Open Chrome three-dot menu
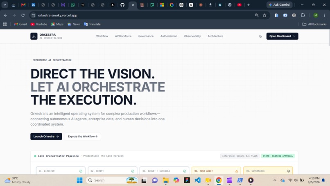The width and height of the screenshot is (330, 186). click(x=324, y=15)
